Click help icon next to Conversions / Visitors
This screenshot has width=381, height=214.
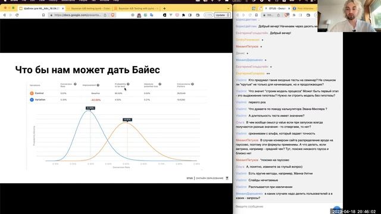click(192, 84)
